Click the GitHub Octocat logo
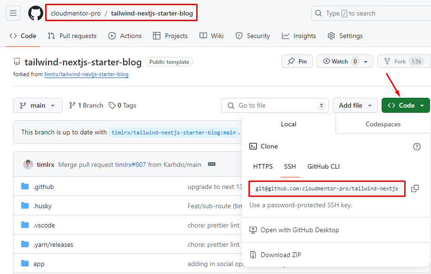Screen dimensions: 431x274 pyautogui.click(x=36, y=13)
